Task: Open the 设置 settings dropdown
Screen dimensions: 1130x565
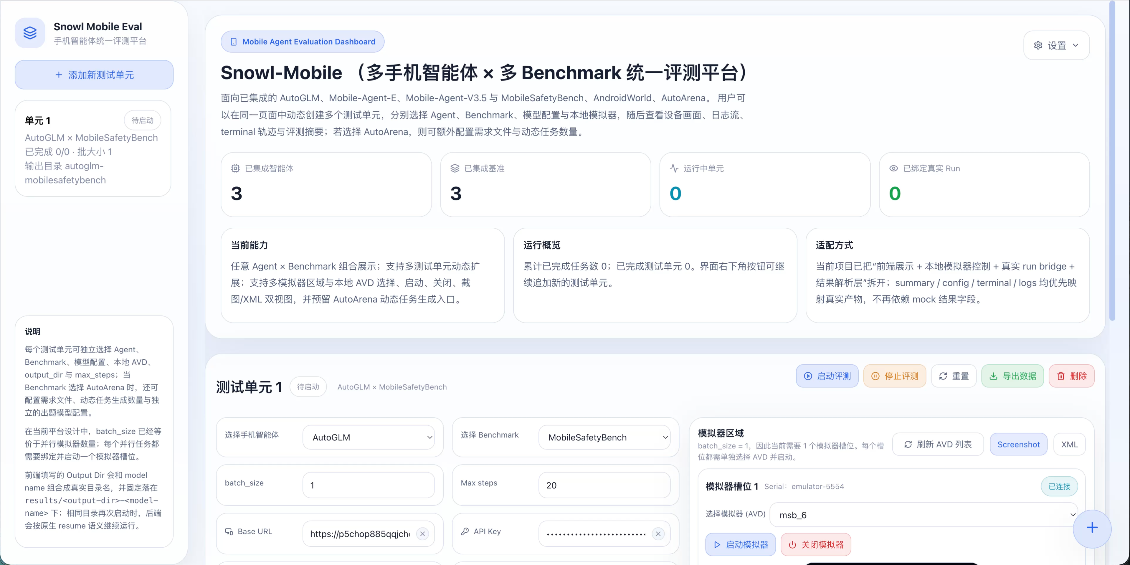Action: [x=1056, y=45]
